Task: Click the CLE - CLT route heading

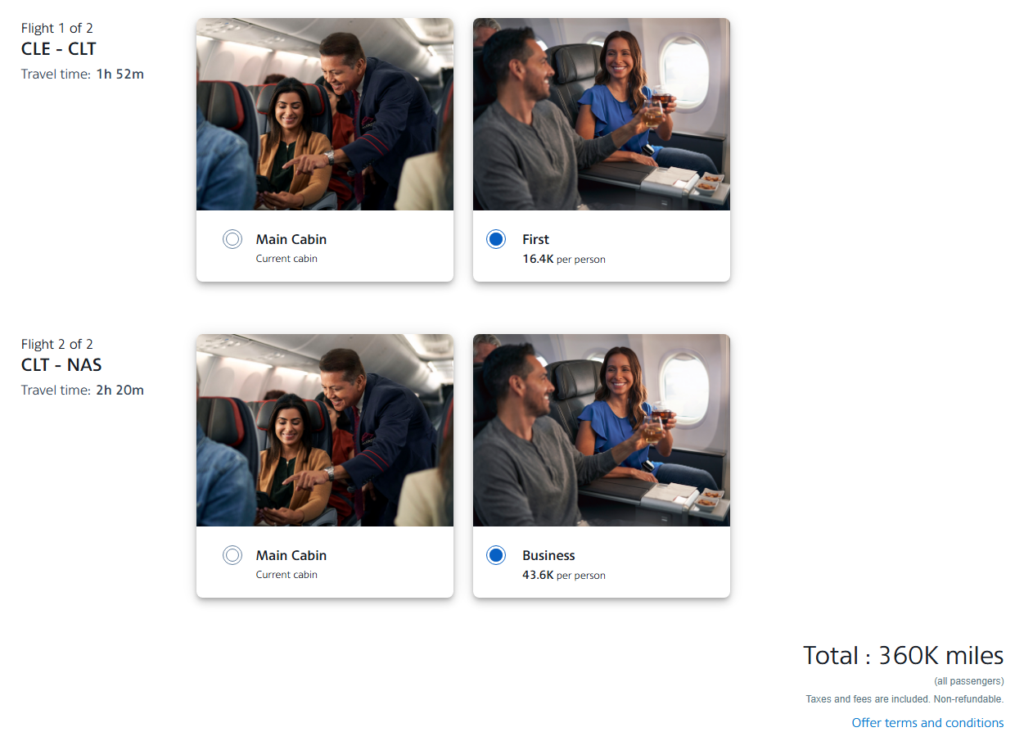Action: [x=59, y=48]
